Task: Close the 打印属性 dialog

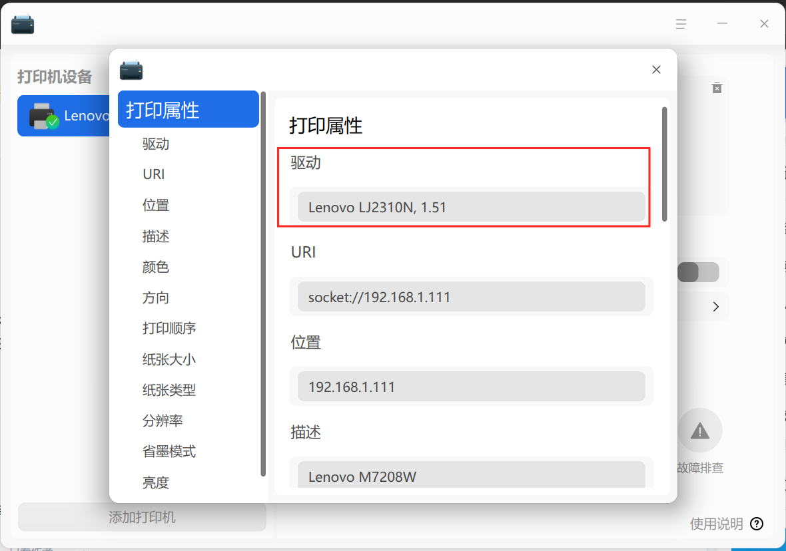Action: 656,70
